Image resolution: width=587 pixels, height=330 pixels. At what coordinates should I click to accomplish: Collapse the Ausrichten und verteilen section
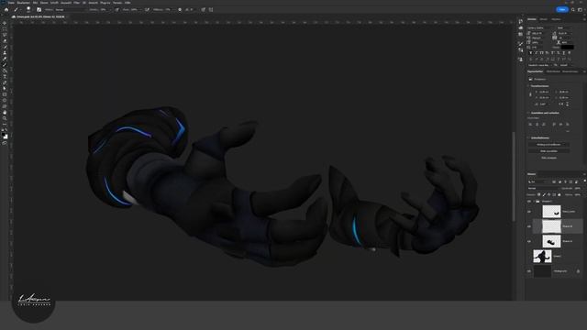click(528, 113)
